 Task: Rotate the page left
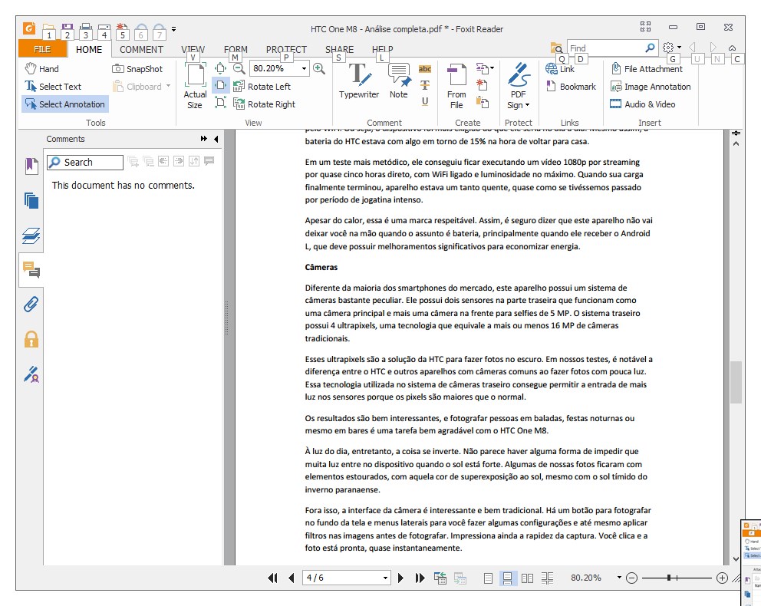point(262,87)
